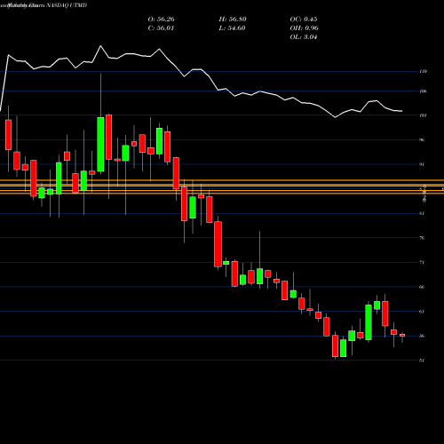Click the open price value O: 56.26
The image size is (444, 444).
coord(161,20)
